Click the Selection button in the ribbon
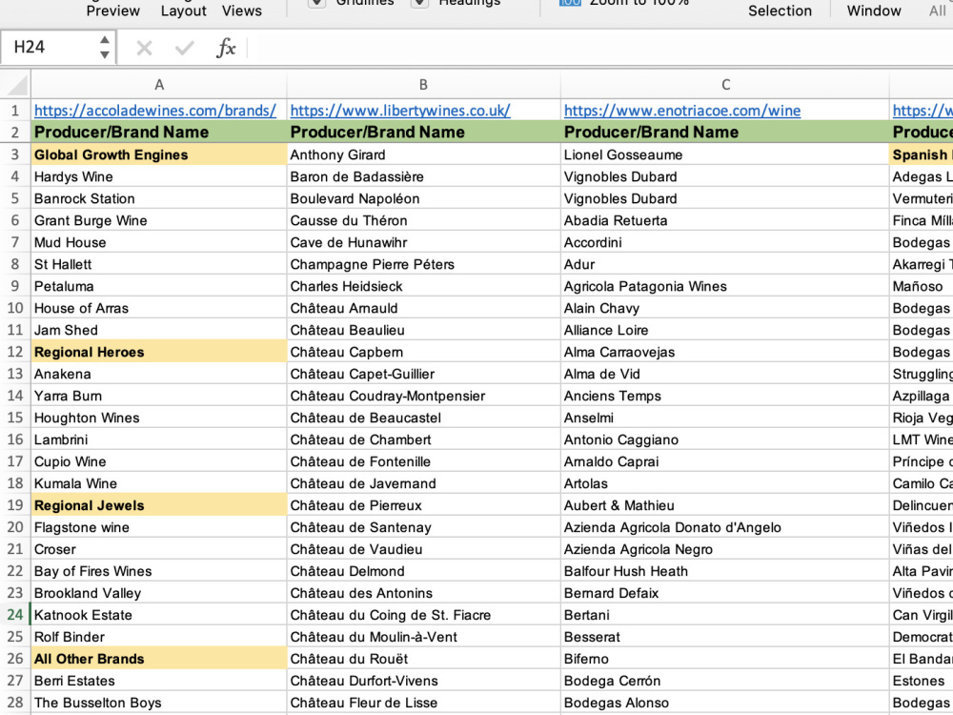Image resolution: width=953 pixels, height=715 pixels. 780,10
